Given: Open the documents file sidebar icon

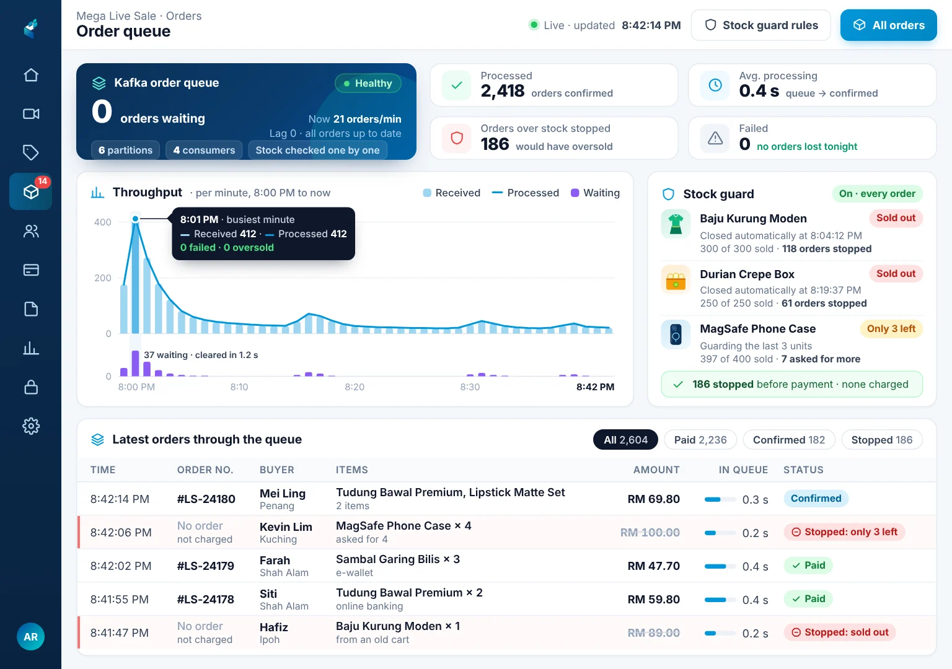Looking at the screenshot, I should [x=31, y=309].
